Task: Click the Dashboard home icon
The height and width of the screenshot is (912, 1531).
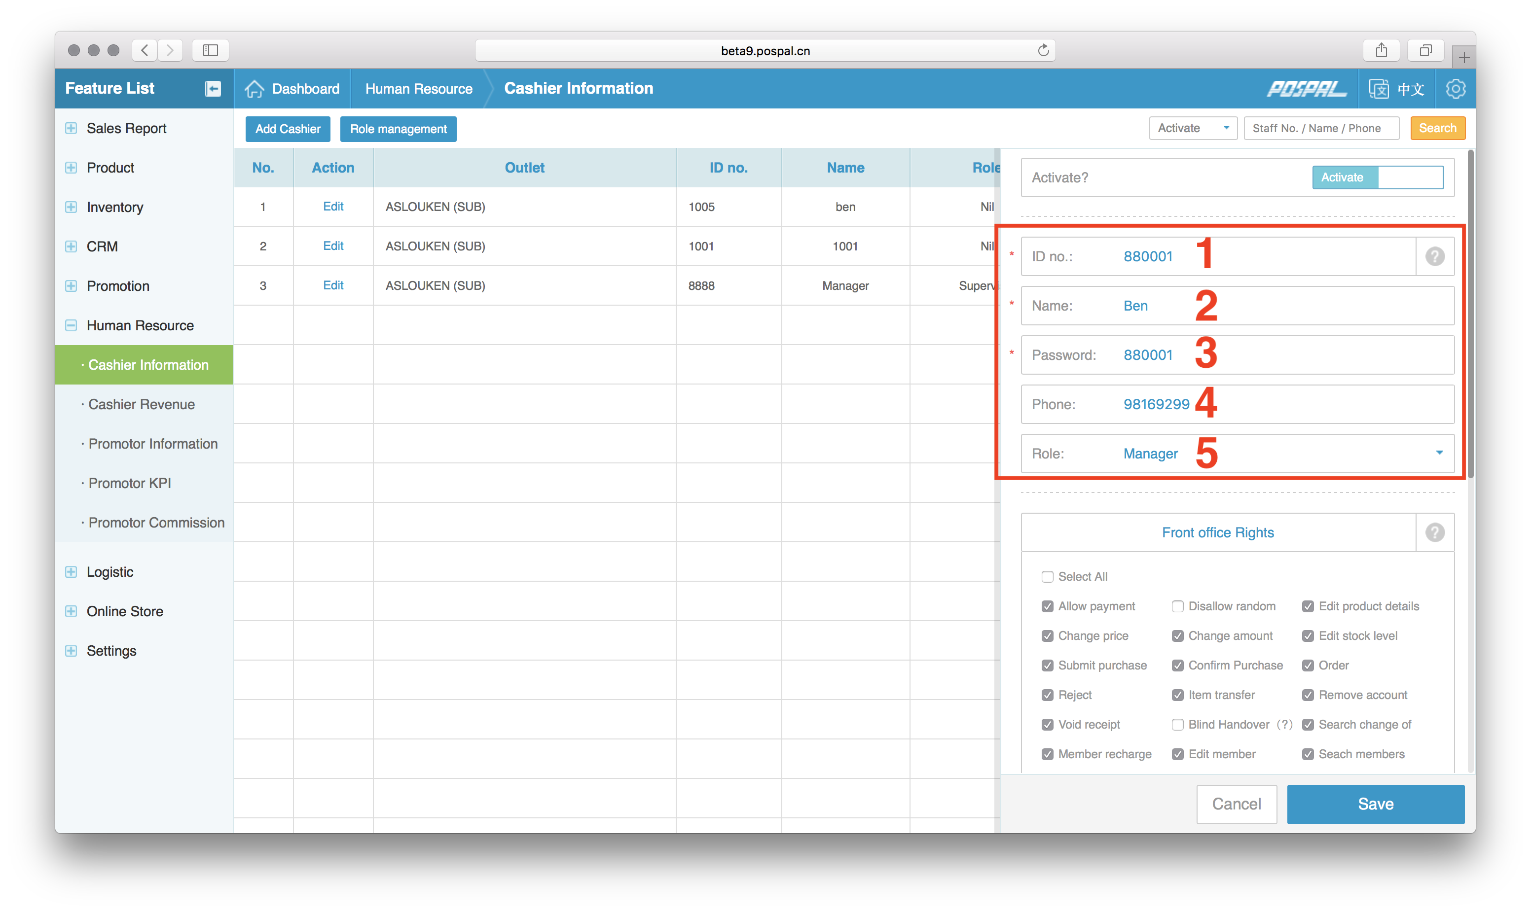Action: tap(254, 89)
